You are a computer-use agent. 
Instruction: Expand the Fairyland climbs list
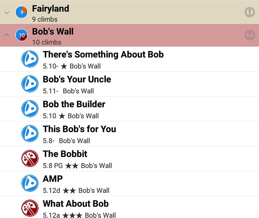pyautogui.click(x=6, y=13)
